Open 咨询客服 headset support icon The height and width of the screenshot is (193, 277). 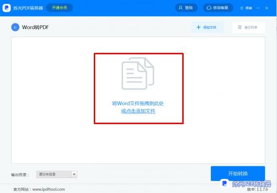[209, 8]
